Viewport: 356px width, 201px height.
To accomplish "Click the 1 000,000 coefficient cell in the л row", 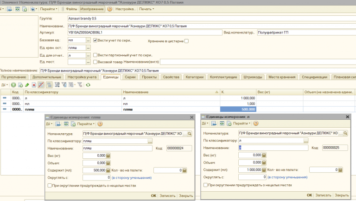I will click(238, 98).
